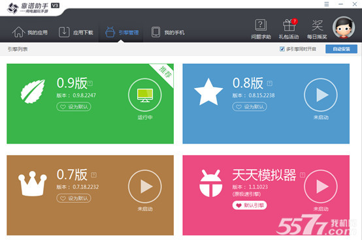Click the info icon beside 0.9版
362x240 pixels.
tap(90, 83)
